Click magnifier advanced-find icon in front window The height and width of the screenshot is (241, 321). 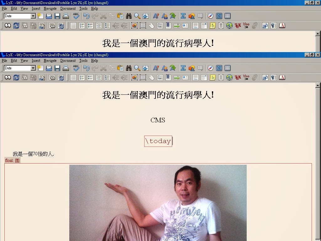pos(137,68)
